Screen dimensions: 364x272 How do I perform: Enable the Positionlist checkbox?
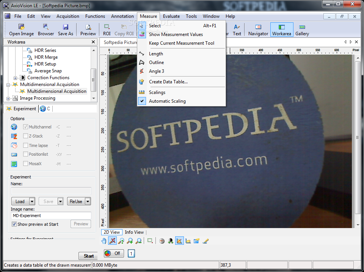pyautogui.click(x=25, y=154)
